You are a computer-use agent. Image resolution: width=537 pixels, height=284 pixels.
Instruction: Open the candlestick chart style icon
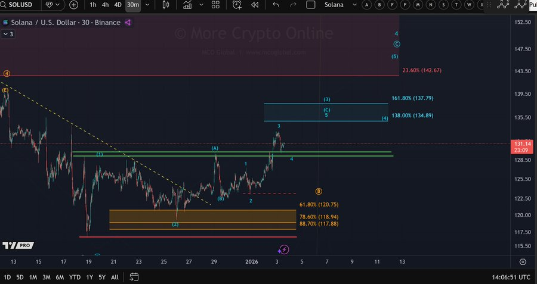[165, 5]
